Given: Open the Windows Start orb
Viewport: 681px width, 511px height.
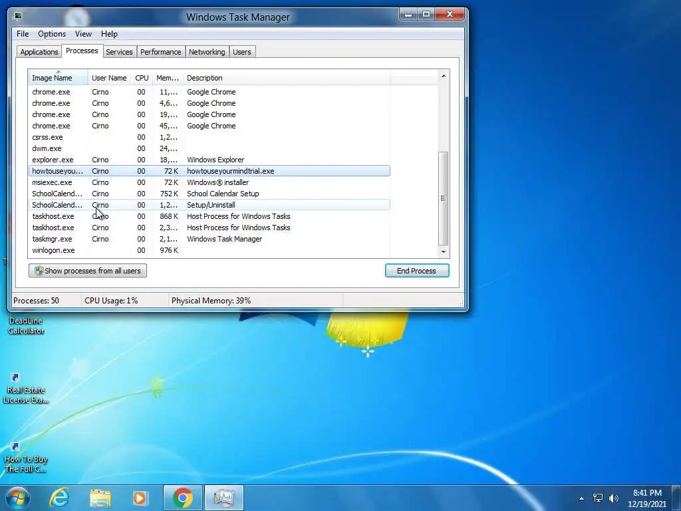Looking at the screenshot, I should (18, 498).
